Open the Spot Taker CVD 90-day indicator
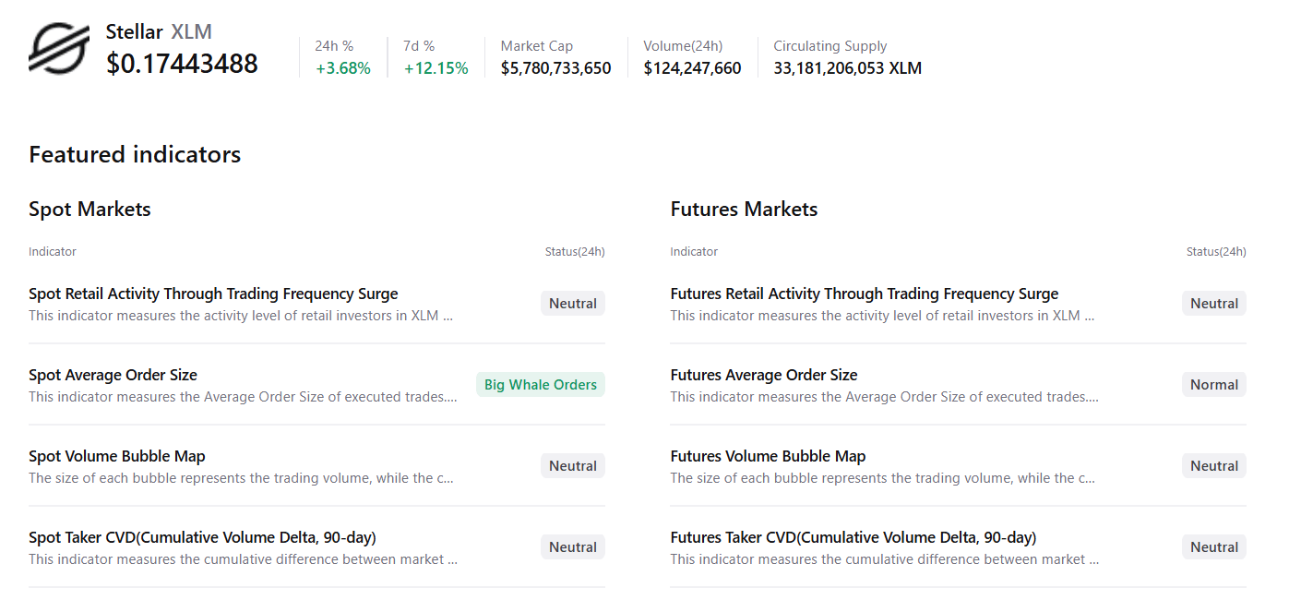 pos(202,538)
